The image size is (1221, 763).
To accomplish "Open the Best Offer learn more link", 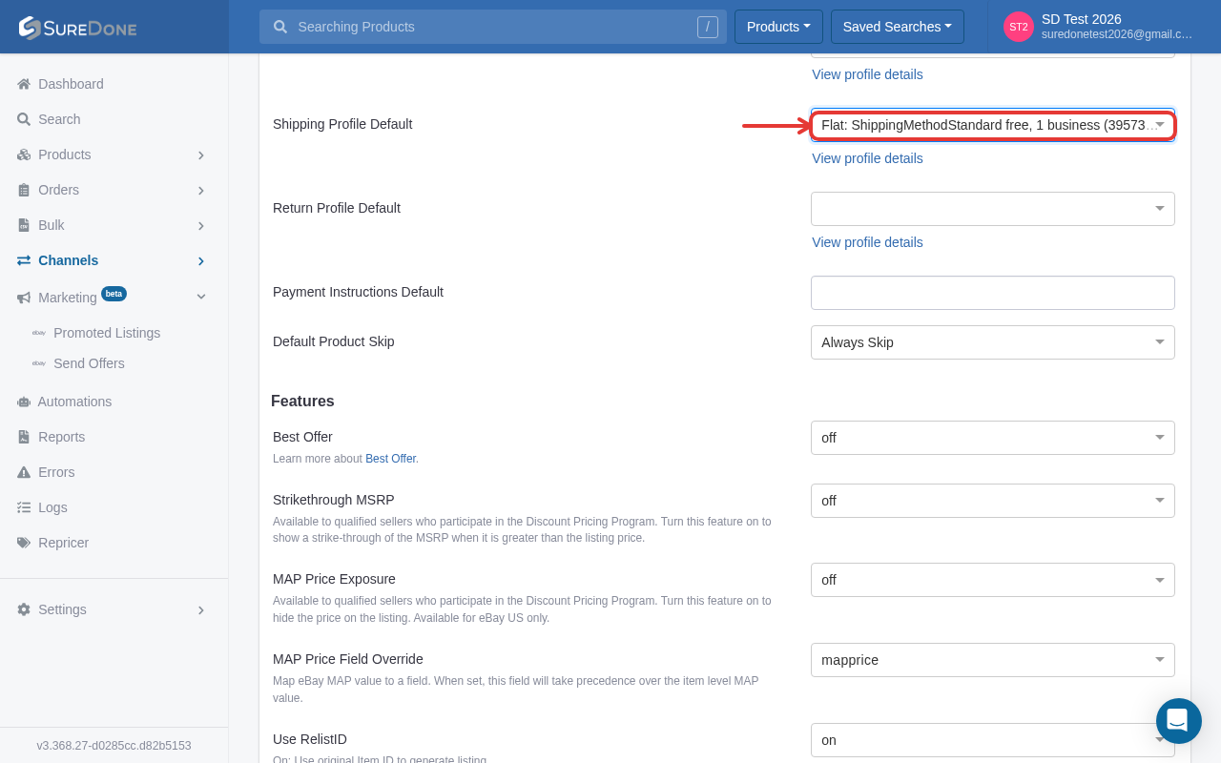I will (390, 459).
